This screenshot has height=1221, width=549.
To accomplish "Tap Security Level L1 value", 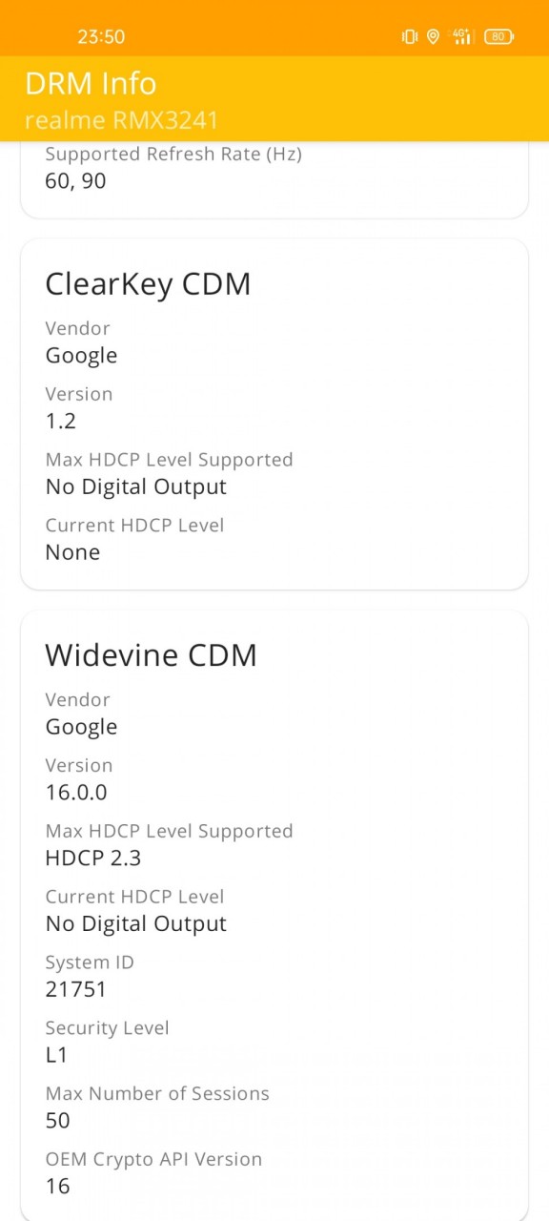I will 56,1055.
